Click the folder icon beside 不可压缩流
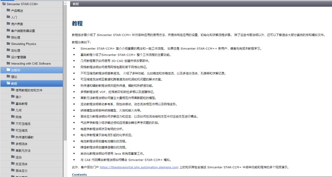 pos(13,123)
